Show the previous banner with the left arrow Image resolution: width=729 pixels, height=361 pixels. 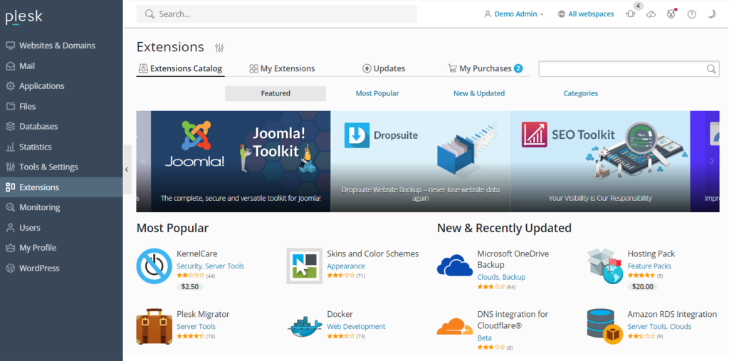144,161
